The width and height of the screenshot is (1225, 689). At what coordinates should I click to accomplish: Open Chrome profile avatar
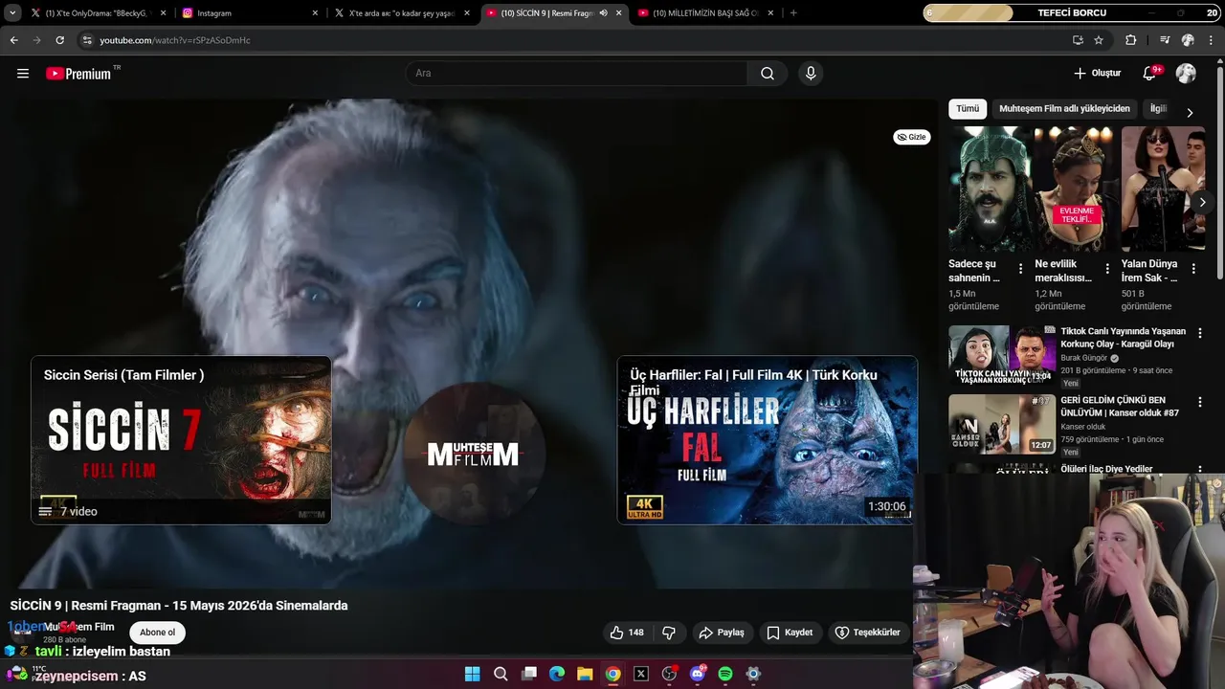point(1188,40)
